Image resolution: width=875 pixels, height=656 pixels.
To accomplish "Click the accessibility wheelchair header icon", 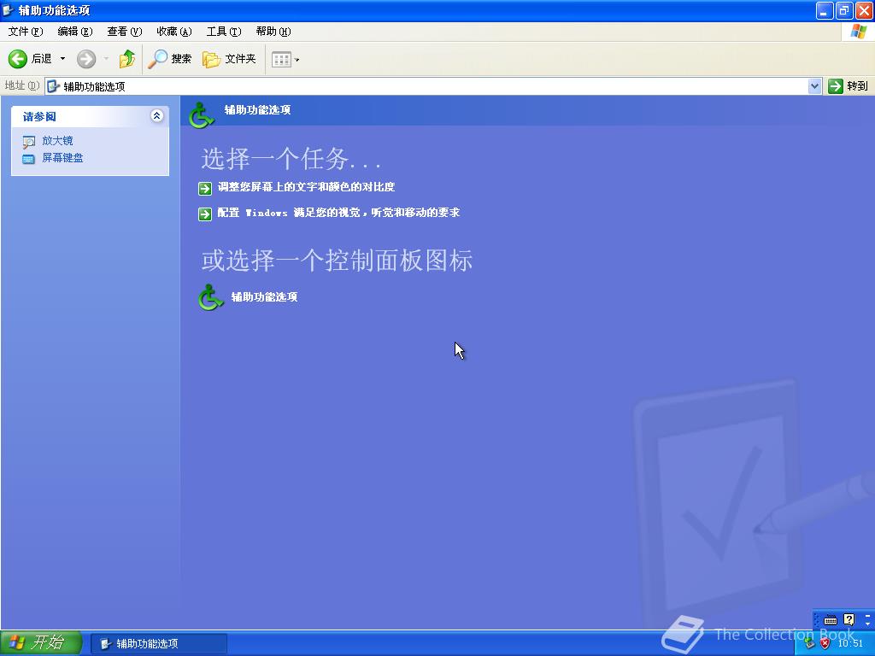I will 201,115.
